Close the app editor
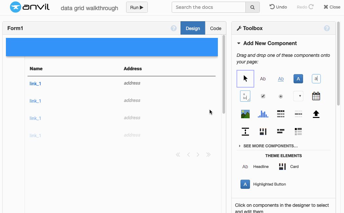This screenshot has height=213, width=344. (332, 7)
